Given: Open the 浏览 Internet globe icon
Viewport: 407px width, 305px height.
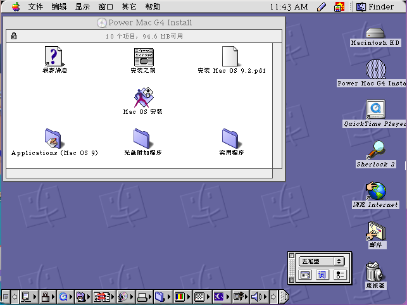Looking at the screenshot, I should [x=375, y=190].
